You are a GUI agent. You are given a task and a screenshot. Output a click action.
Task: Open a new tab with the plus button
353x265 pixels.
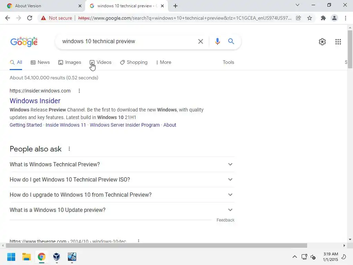pos(175,6)
